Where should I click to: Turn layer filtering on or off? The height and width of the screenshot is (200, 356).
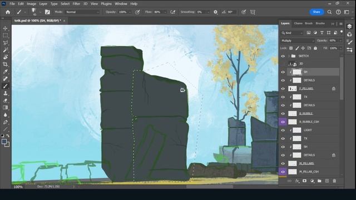tap(342, 32)
